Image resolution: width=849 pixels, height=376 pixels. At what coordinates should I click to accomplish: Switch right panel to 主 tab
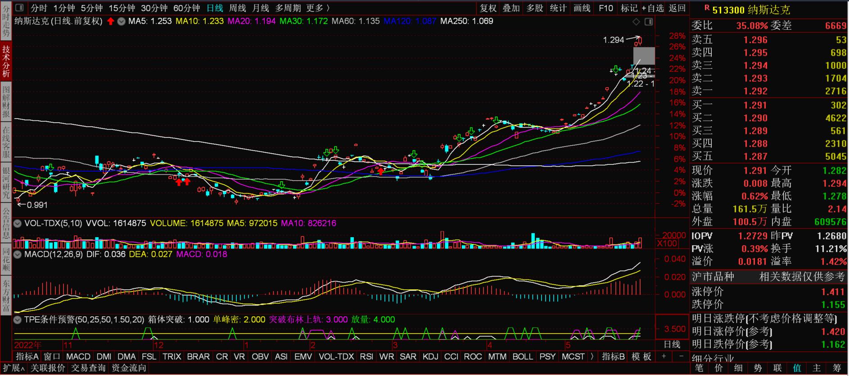coord(817,368)
